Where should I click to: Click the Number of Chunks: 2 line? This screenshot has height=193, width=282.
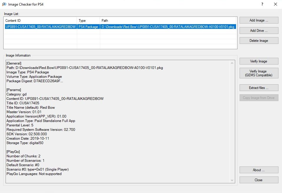23,156
